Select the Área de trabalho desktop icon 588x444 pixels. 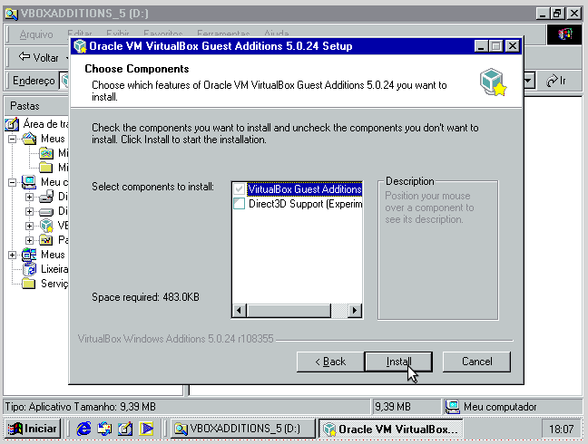click(x=12, y=124)
